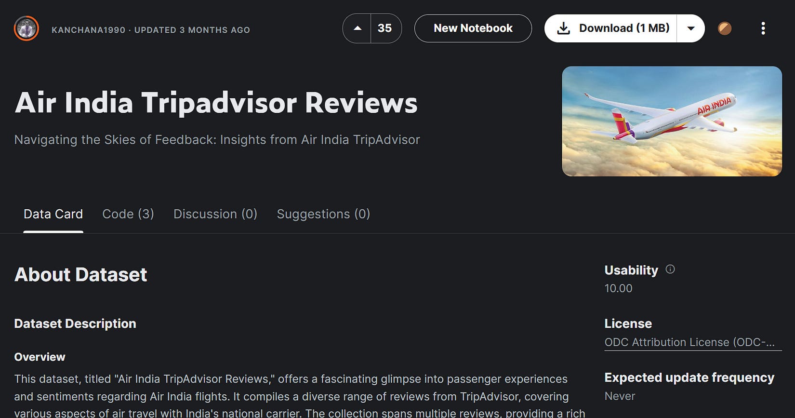Click the bronze medal icon
This screenshot has height=418, width=795.
tap(725, 28)
